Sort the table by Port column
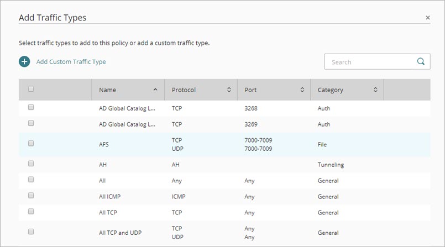 (x=302, y=90)
